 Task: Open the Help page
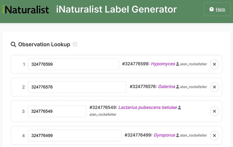217,9
